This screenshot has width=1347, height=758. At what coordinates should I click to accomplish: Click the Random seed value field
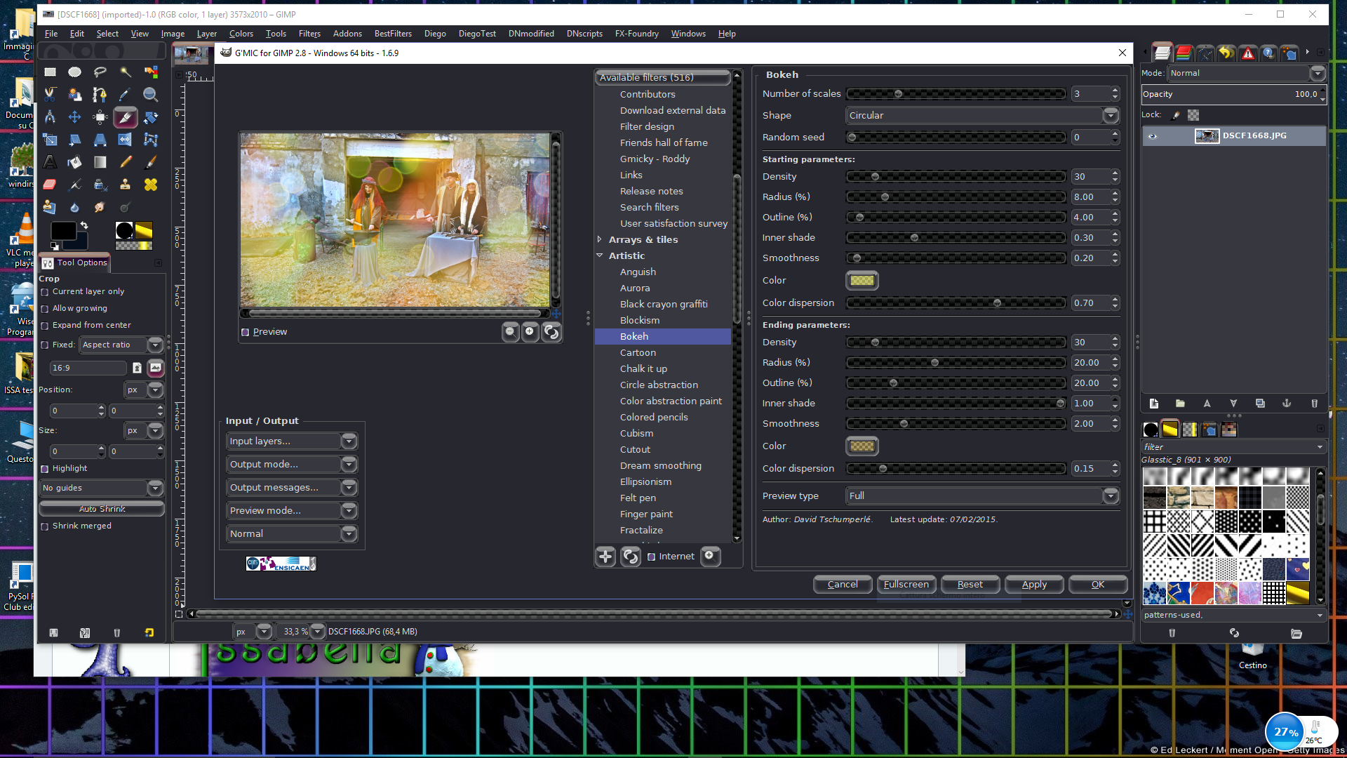[1090, 138]
